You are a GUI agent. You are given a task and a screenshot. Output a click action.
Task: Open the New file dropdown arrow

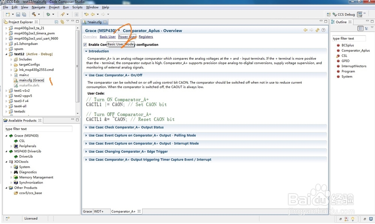(x=13, y=14)
